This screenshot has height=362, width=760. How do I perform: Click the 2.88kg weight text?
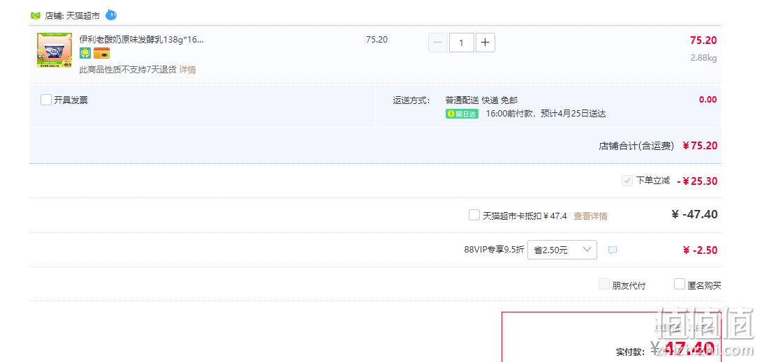[x=703, y=58]
